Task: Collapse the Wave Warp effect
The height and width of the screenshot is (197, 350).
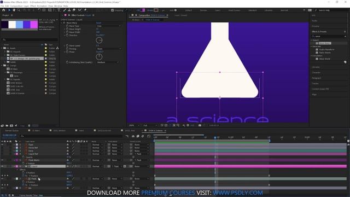Action: [62, 23]
